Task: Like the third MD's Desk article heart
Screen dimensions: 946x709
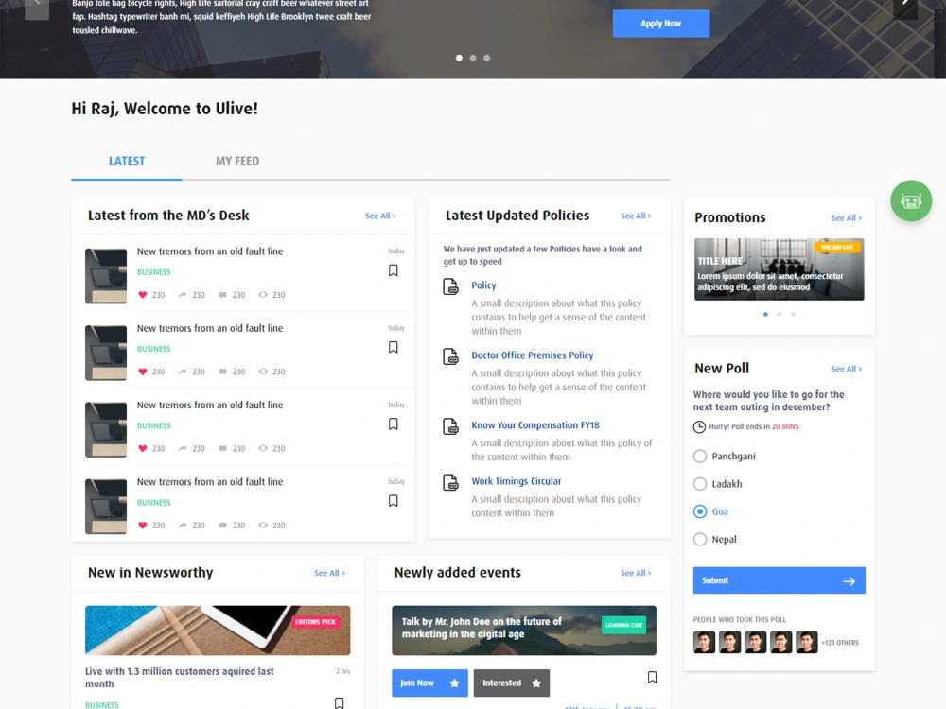Action: click(x=143, y=448)
